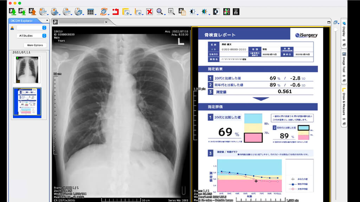Expand the DICOM Explorer panel menu arrow
The height and width of the screenshot is (202, 360).
[47, 21]
